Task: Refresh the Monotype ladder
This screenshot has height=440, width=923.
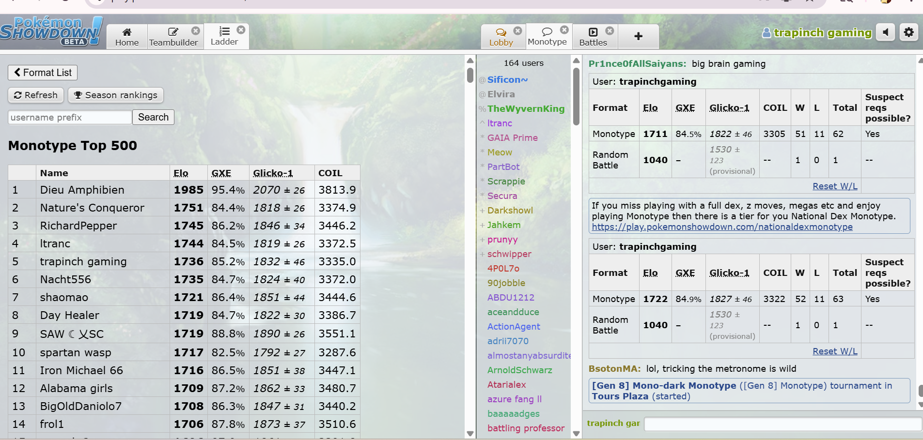Action: [x=36, y=95]
